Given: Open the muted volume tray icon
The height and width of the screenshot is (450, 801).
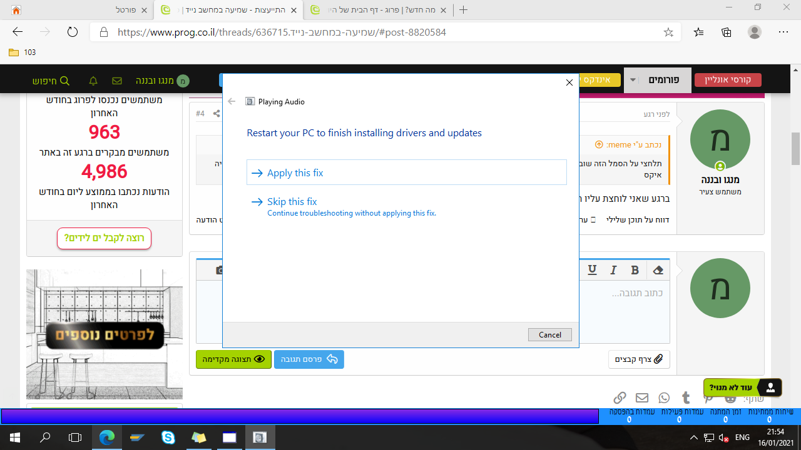Looking at the screenshot, I should [725, 437].
